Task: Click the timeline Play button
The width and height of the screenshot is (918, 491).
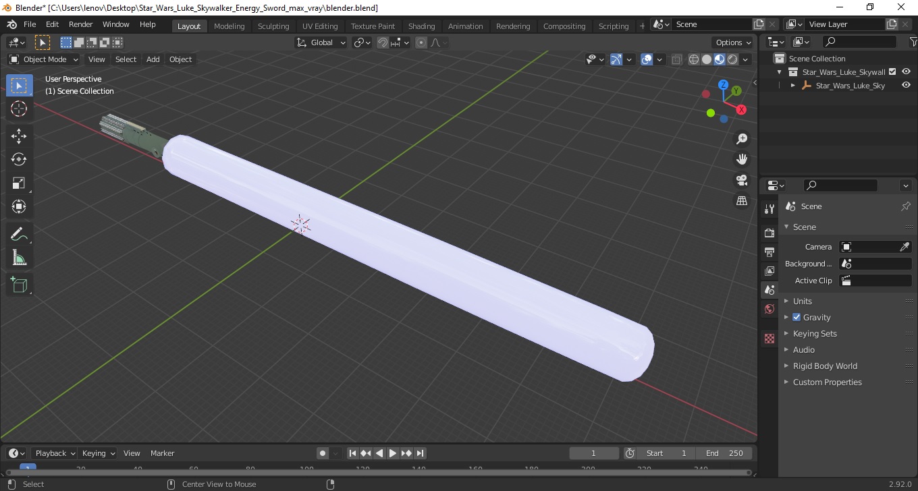Action: click(x=393, y=453)
